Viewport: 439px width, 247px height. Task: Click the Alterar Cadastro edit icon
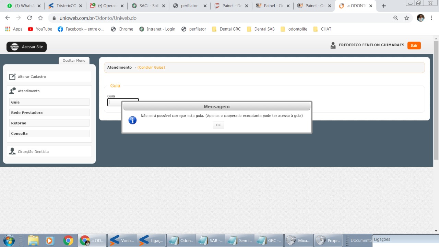point(12,77)
